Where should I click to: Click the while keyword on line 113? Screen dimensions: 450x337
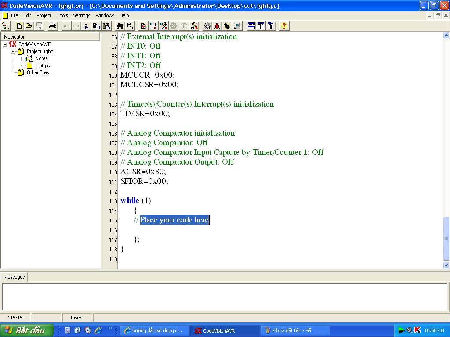130,201
